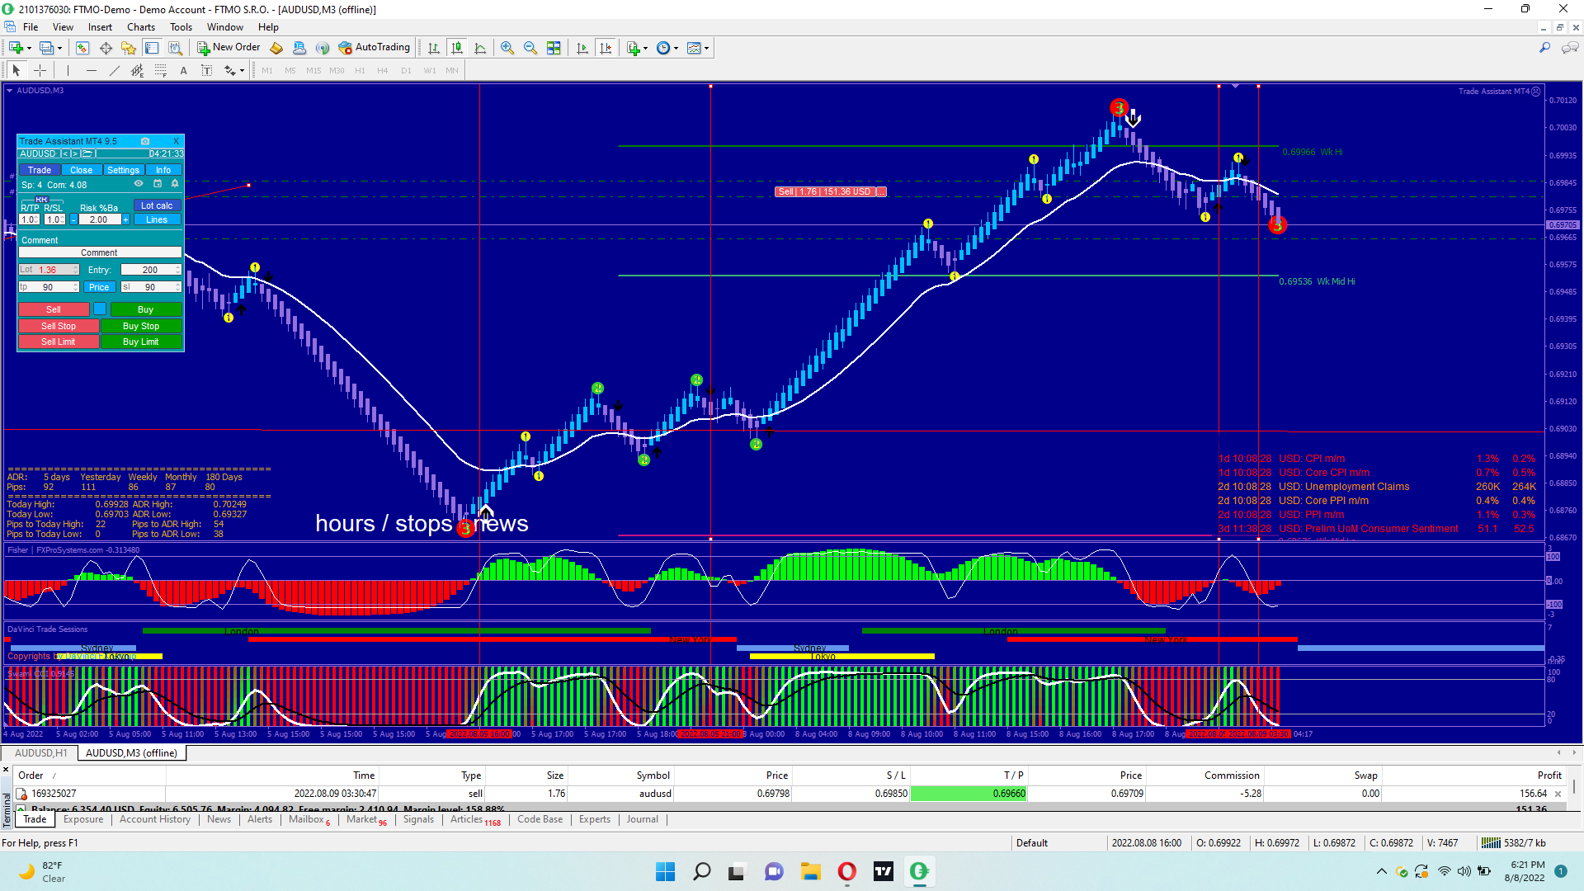Zoom in on the chart
The image size is (1584, 891).
507,48
